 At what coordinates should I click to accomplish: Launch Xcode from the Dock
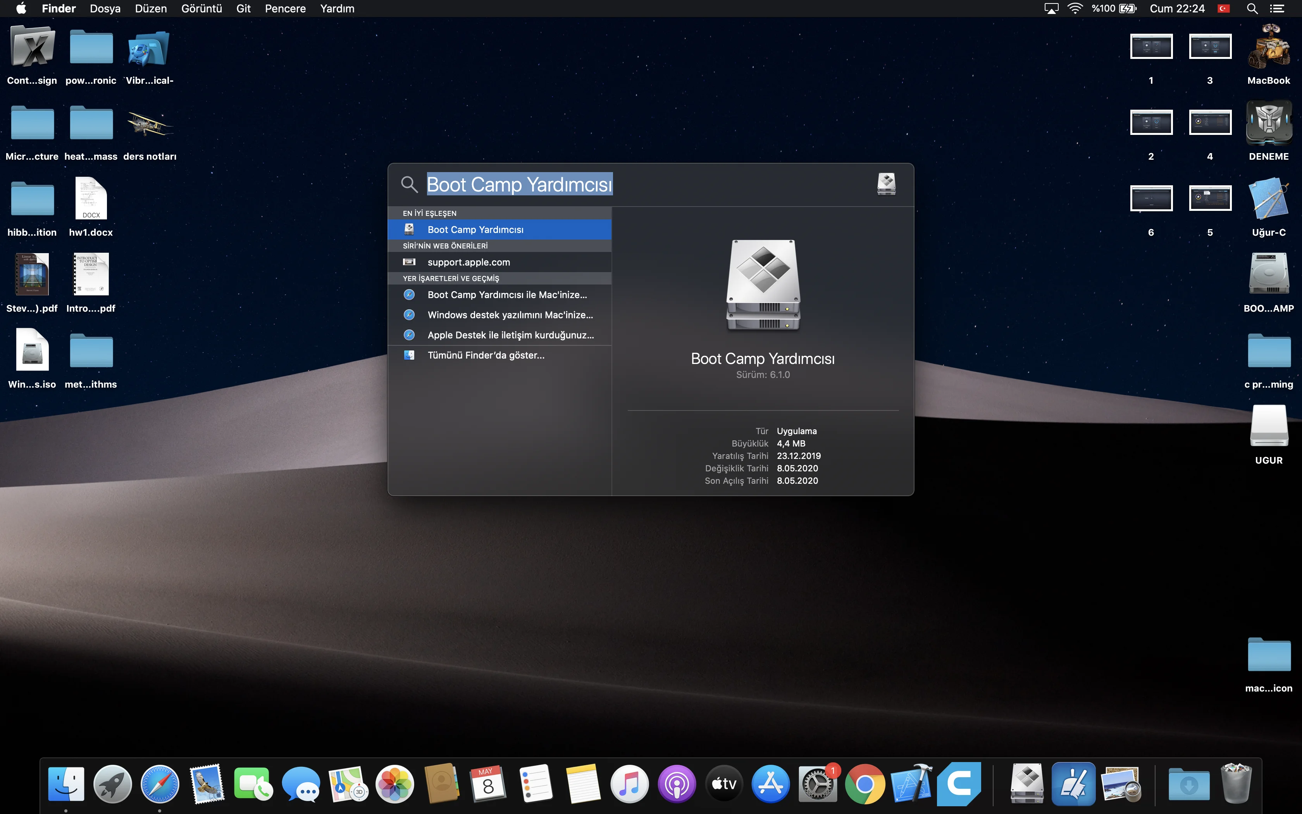[911, 784]
